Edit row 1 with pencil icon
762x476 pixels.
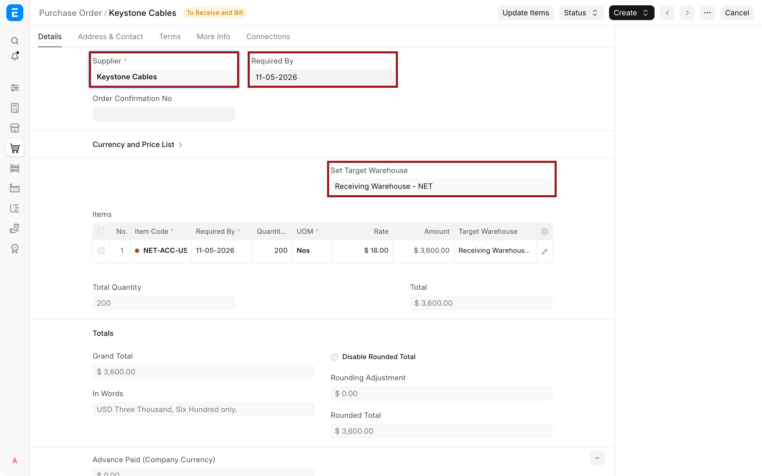(x=545, y=251)
